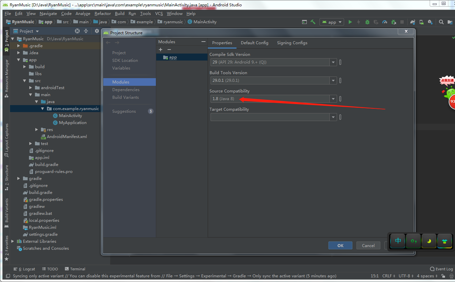Select SDK Location in sidebar
This screenshot has height=282, width=455.
pos(125,61)
